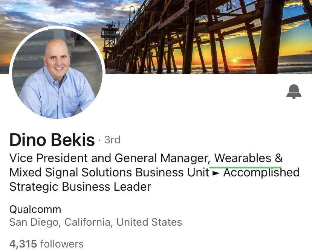
Task: Open Dino Bekis's circular profile photo
Action: (57, 73)
